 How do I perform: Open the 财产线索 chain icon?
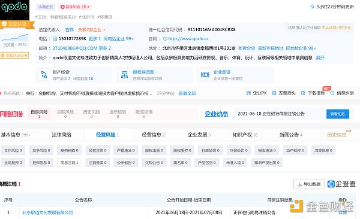click(44, 75)
